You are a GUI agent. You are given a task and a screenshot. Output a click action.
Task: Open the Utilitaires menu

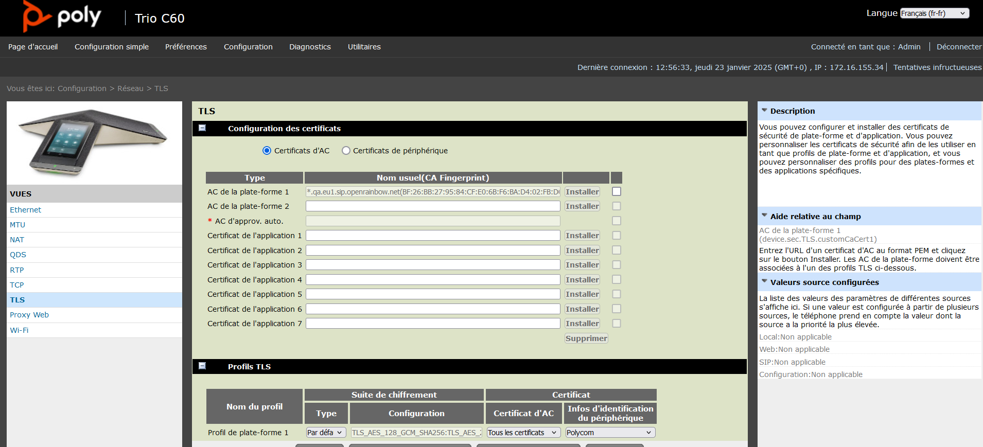click(x=364, y=47)
